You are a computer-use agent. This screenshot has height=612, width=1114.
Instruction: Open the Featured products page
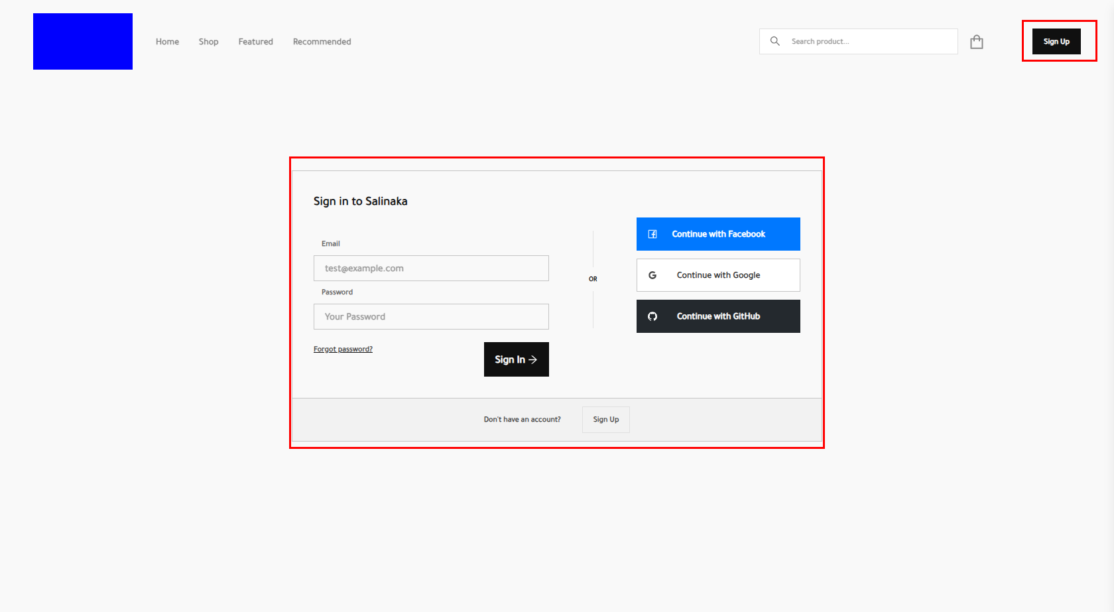[x=255, y=42]
